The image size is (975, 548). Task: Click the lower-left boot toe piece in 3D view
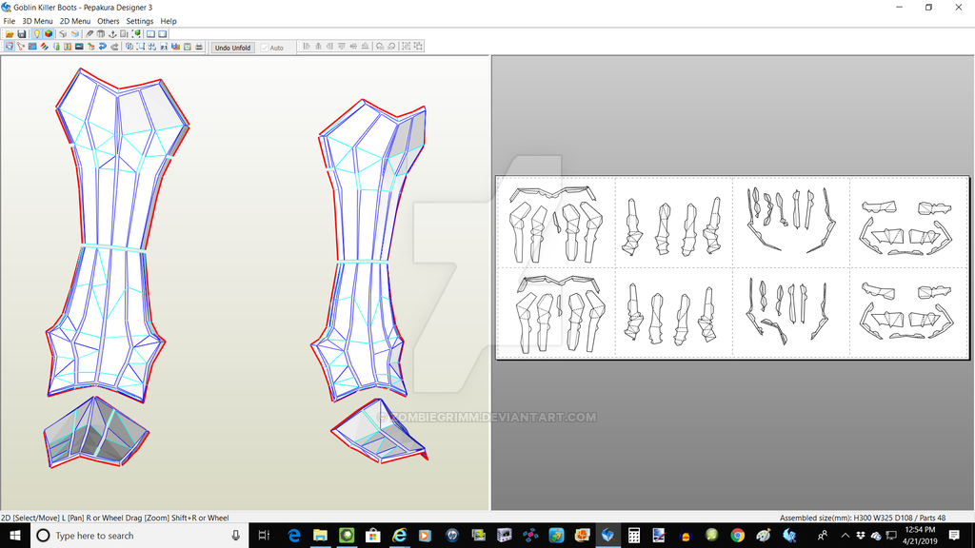pyautogui.click(x=95, y=433)
